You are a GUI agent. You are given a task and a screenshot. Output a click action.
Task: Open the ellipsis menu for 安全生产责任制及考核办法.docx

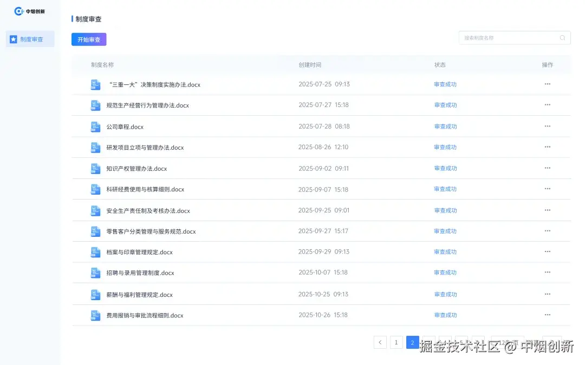click(547, 210)
